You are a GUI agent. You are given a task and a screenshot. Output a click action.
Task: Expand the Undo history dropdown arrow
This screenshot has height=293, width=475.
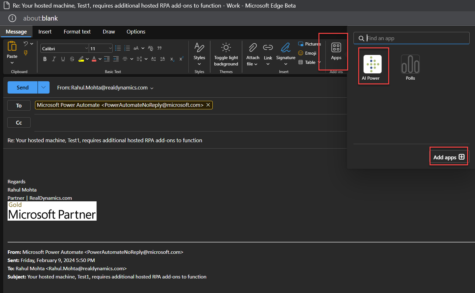click(x=32, y=44)
